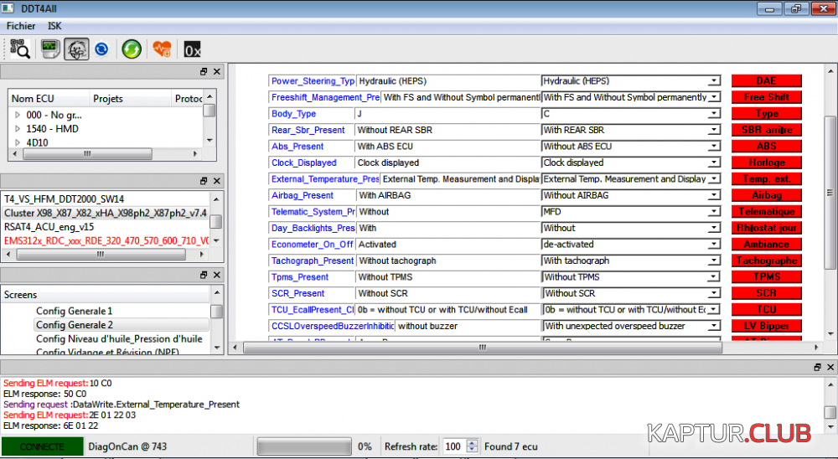
Task: Click the green circular refresh icon
Action: 132,49
